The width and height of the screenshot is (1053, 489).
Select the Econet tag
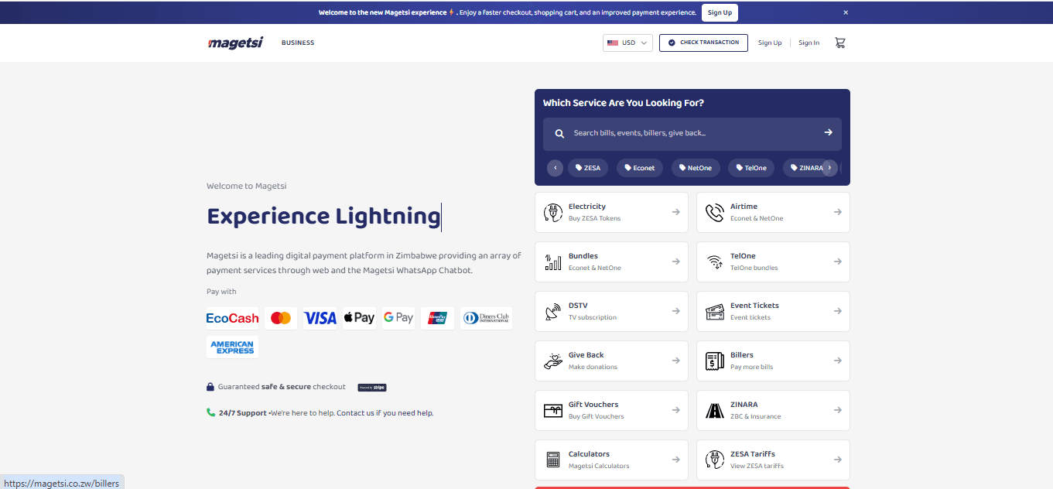click(x=640, y=168)
